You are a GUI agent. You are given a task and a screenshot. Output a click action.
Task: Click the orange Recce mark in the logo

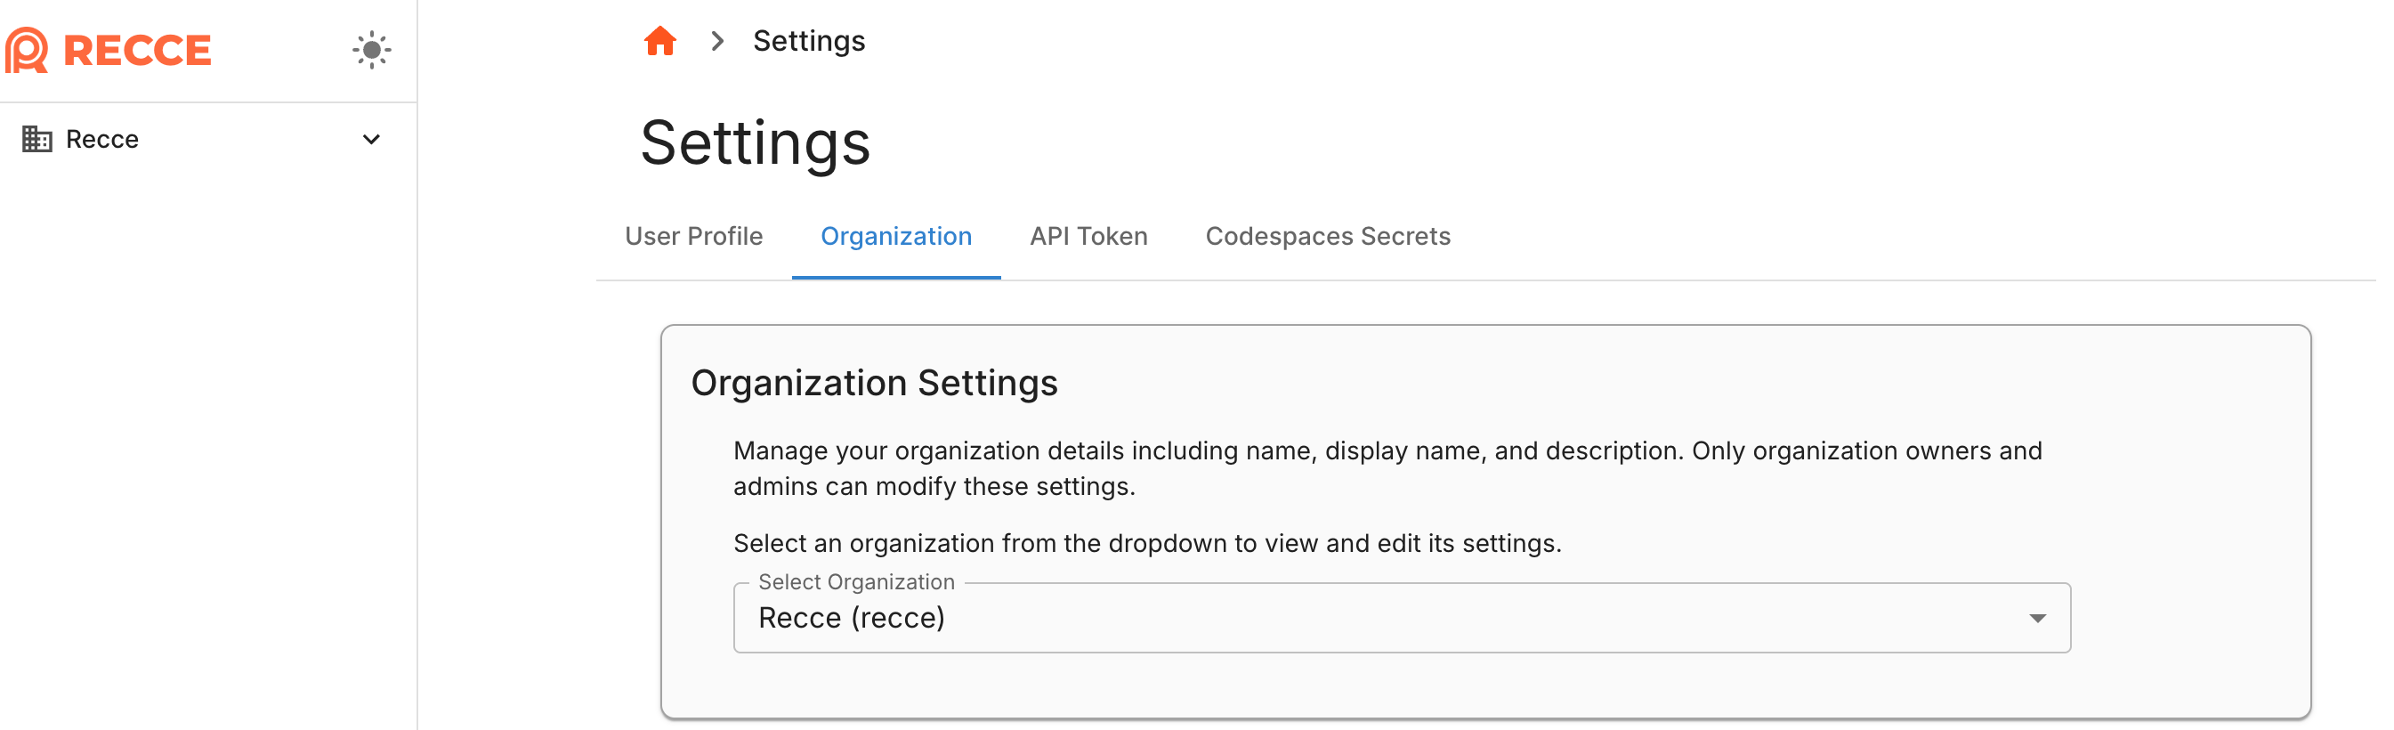(x=25, y=50)
